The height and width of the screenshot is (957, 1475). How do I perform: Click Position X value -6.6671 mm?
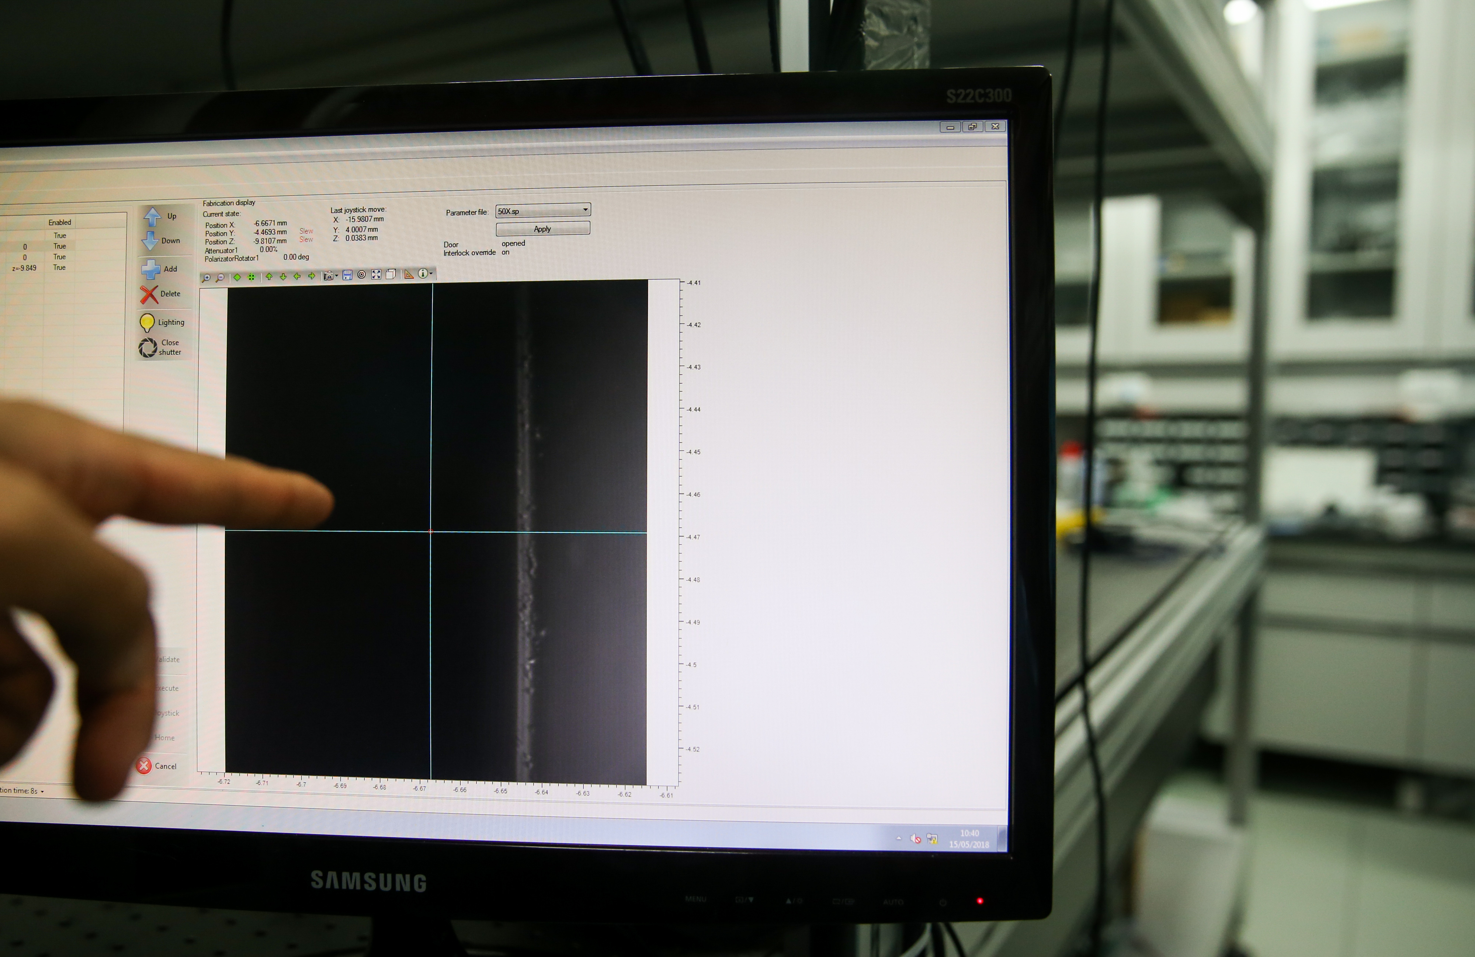pos(270,223)
